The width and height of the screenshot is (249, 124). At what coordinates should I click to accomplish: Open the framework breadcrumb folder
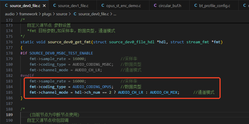click(28, 14)
